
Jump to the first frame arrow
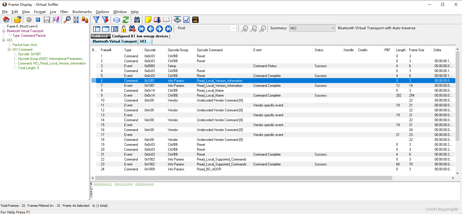[x=142, y=29]
